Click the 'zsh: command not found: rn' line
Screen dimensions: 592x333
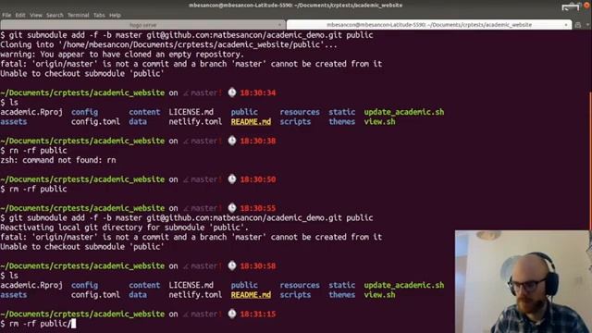[x=58, y=160]
